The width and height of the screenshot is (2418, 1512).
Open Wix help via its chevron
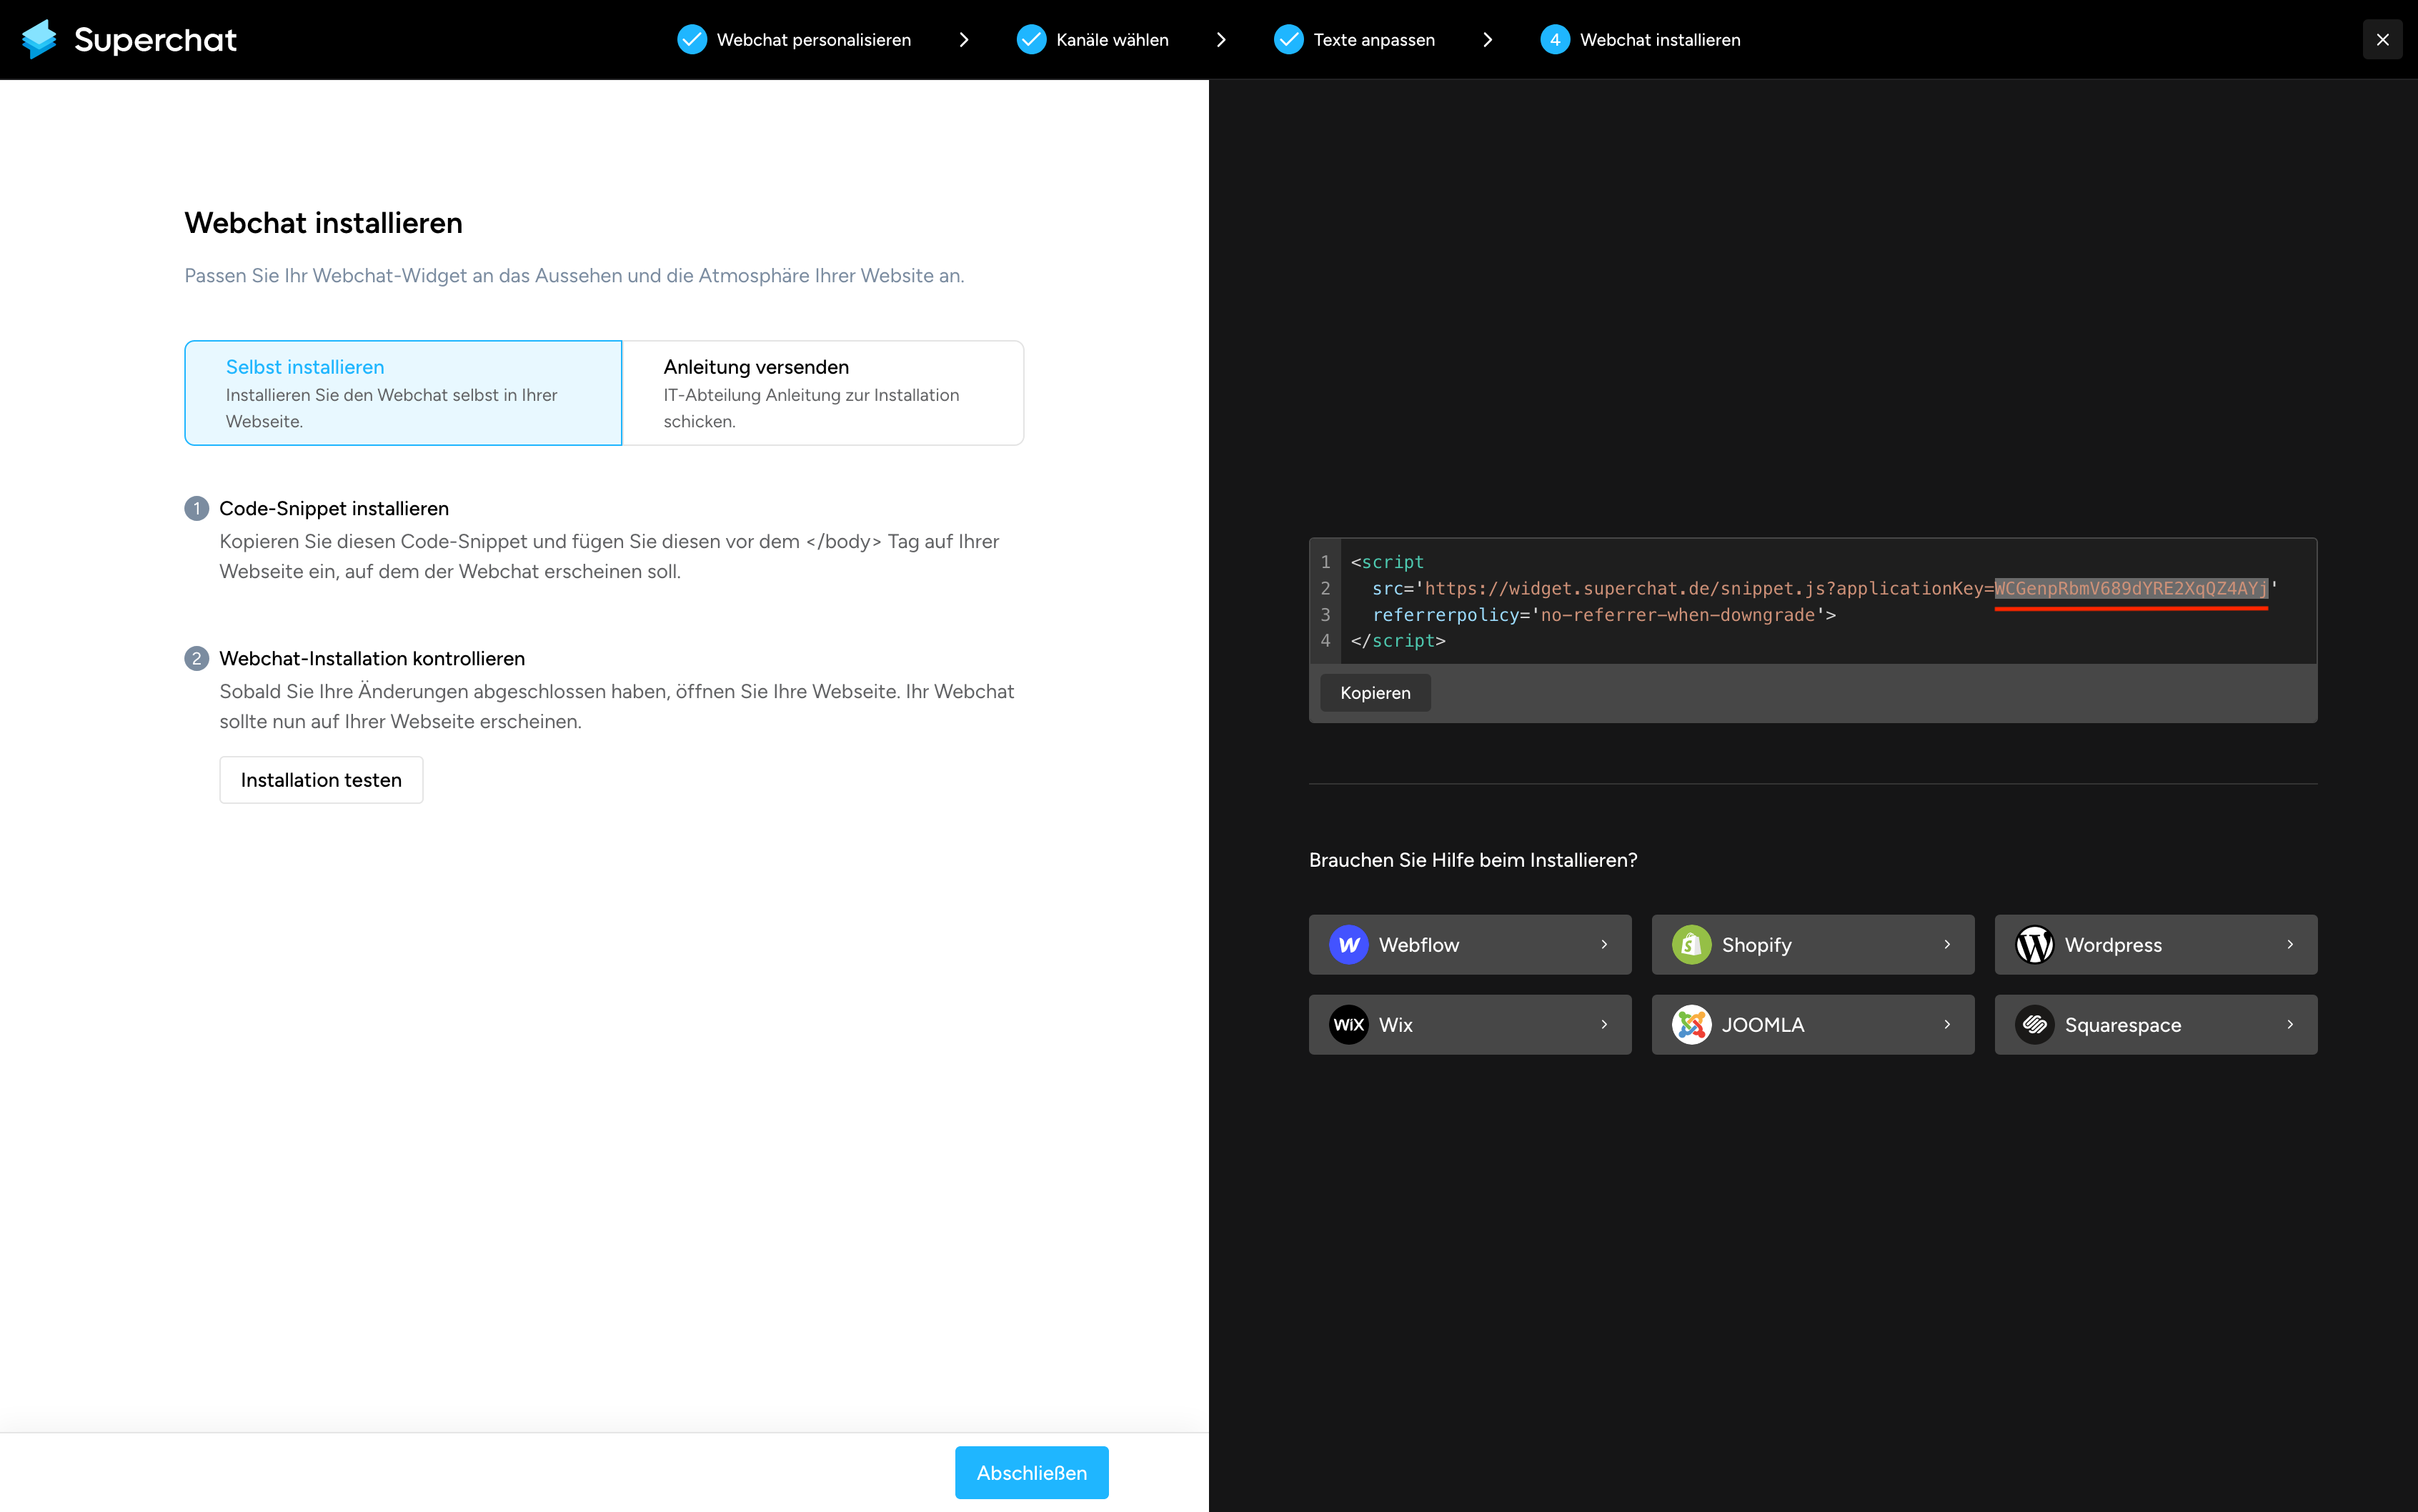click(1604, 1025)
